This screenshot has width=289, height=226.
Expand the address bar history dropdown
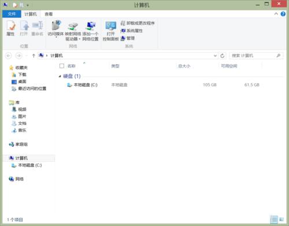point(215,56)
